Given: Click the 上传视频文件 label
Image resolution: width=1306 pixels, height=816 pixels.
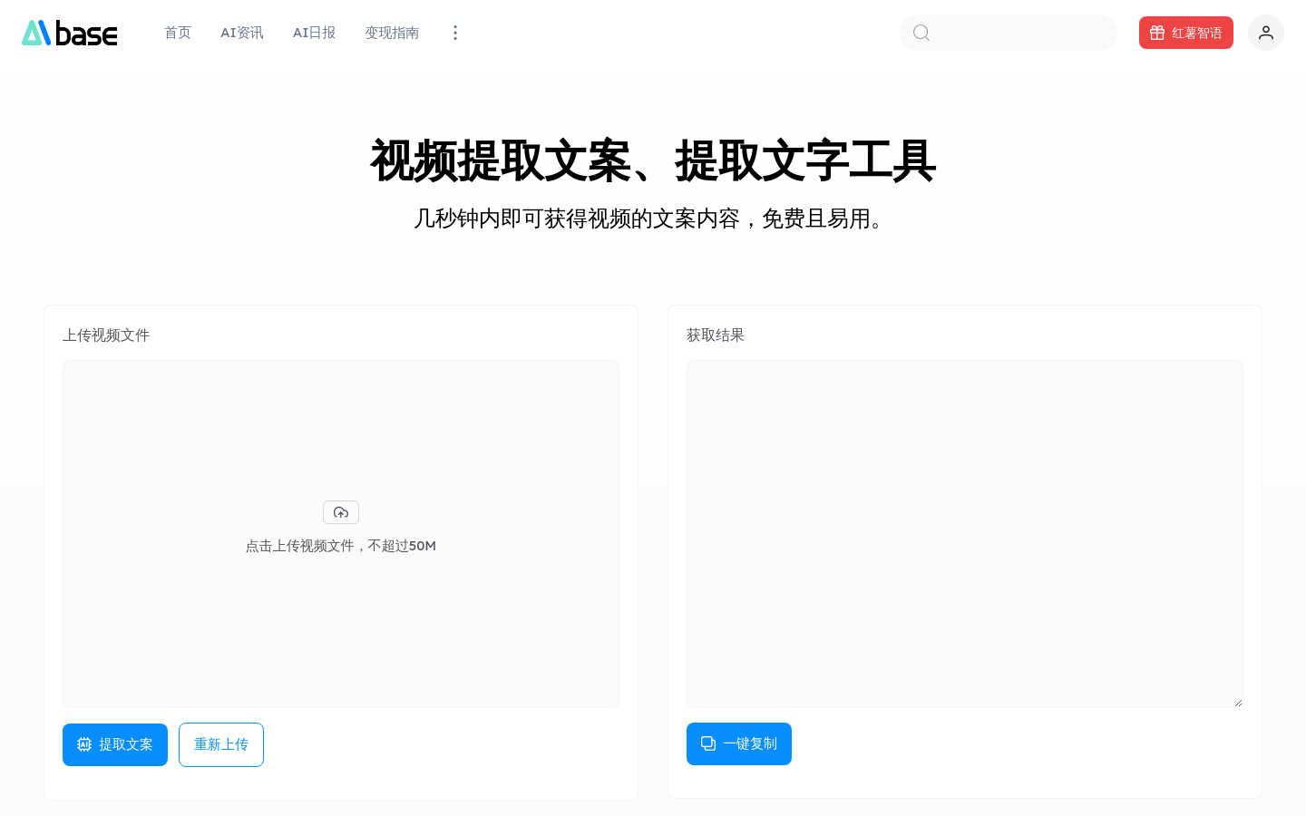Looking at the screenshot, I should point(106,335).
